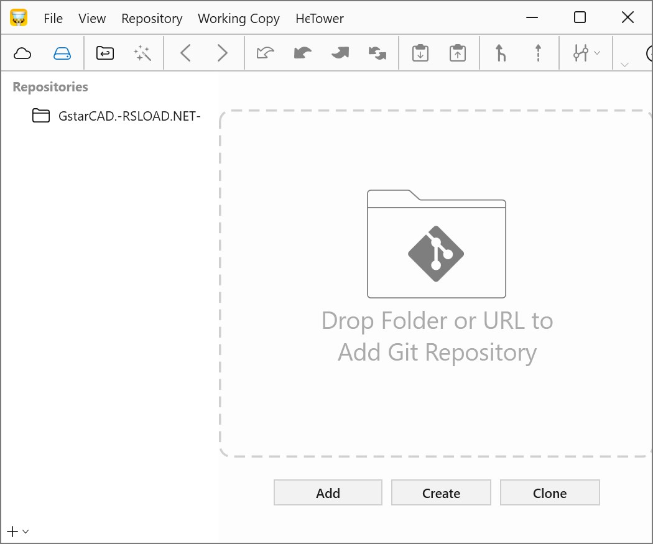
Task: Open the dropdown next to the plus
Action: [x=25, y=532]
